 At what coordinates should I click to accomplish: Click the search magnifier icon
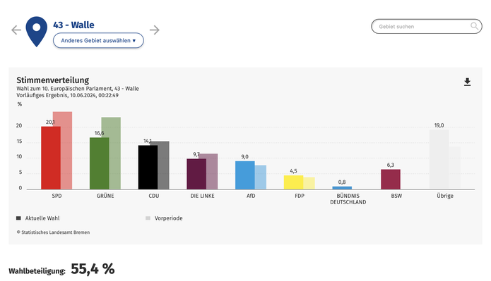[x=475, y=26]
